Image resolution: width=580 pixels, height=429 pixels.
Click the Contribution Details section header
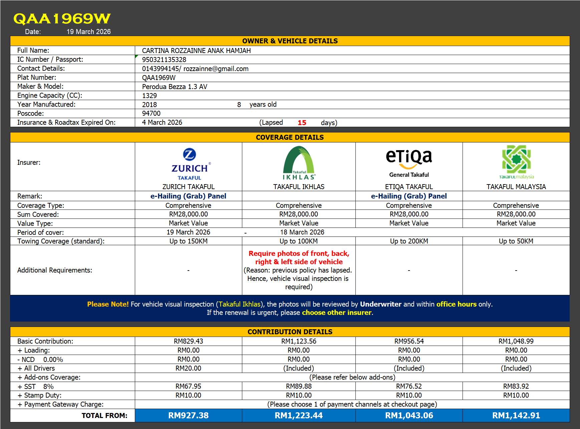(290, 332)
